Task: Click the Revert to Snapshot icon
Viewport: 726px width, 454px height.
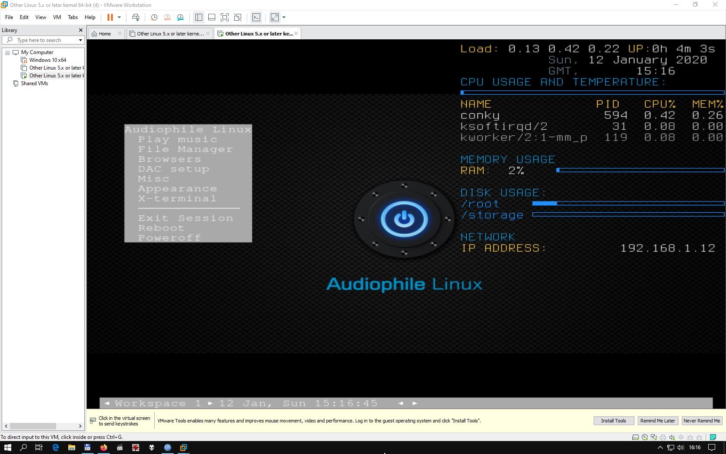Action: tap(167, 17)
